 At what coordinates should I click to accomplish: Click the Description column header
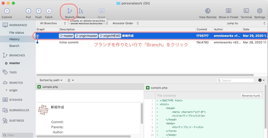(x=127, y=29)
